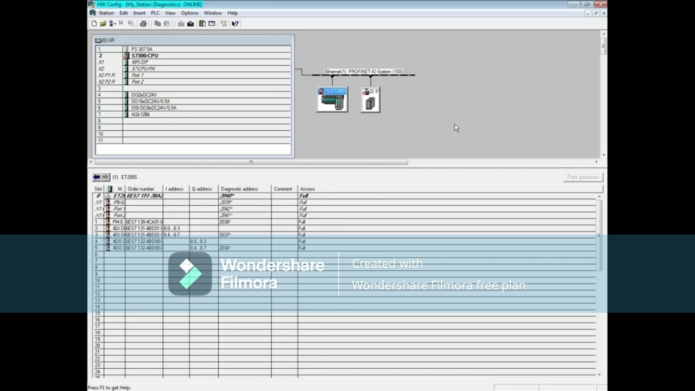Screen dimensions: 695x391
Task: Open the Options menu
Action: pos(189,13)
